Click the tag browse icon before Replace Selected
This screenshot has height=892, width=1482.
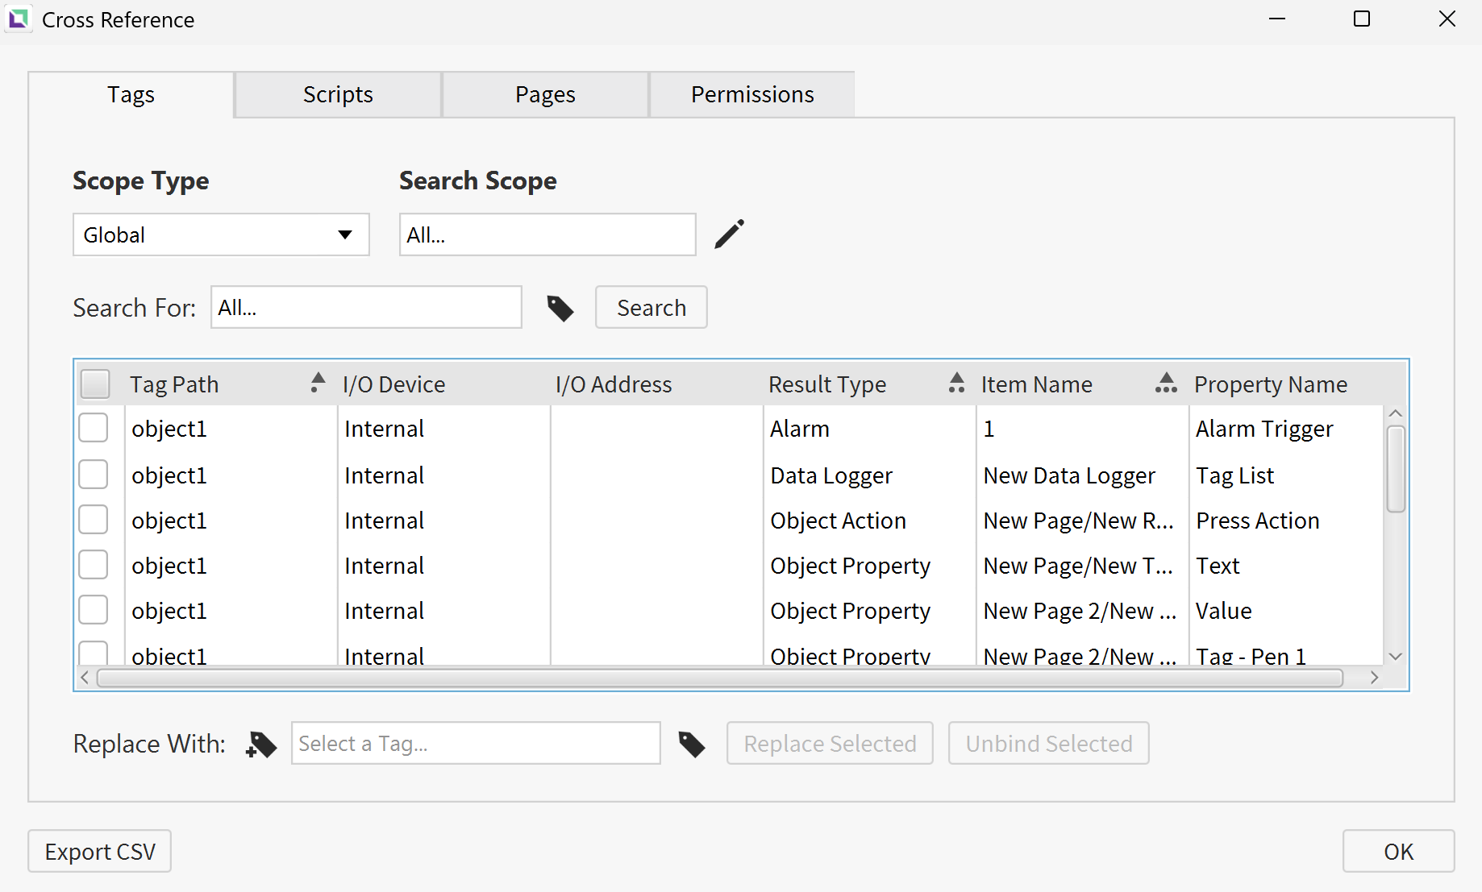point(692,744)
